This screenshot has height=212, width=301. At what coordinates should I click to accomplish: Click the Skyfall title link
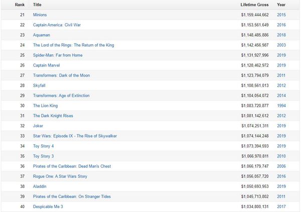(39, 86)
